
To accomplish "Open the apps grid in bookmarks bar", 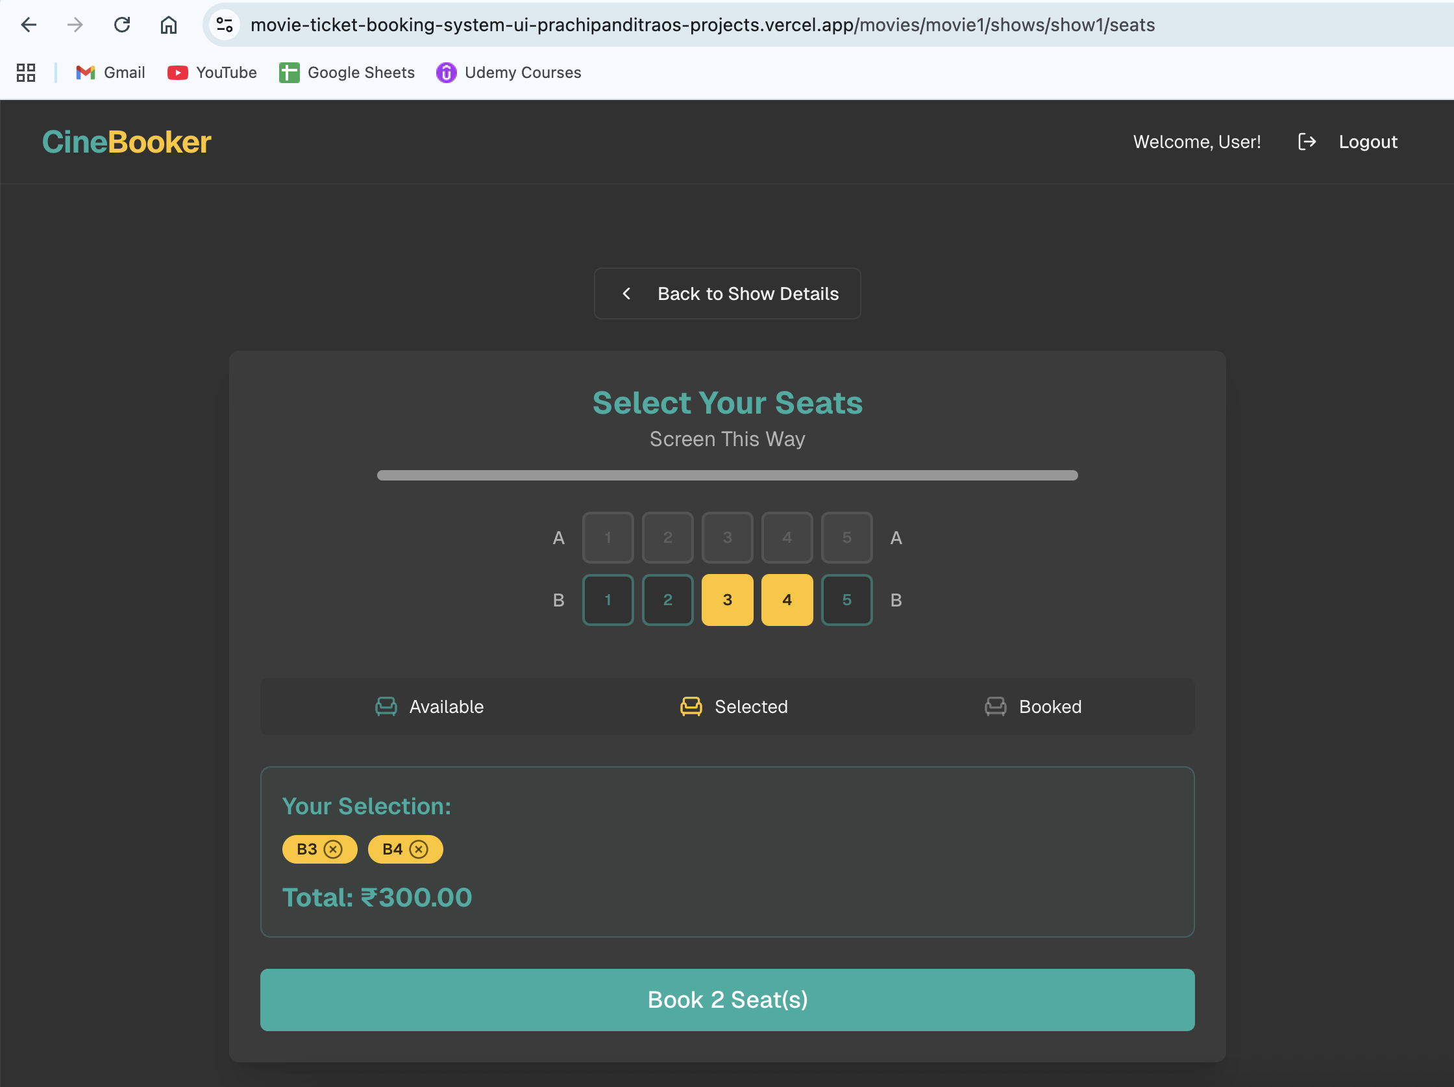I will pos(27,72).
